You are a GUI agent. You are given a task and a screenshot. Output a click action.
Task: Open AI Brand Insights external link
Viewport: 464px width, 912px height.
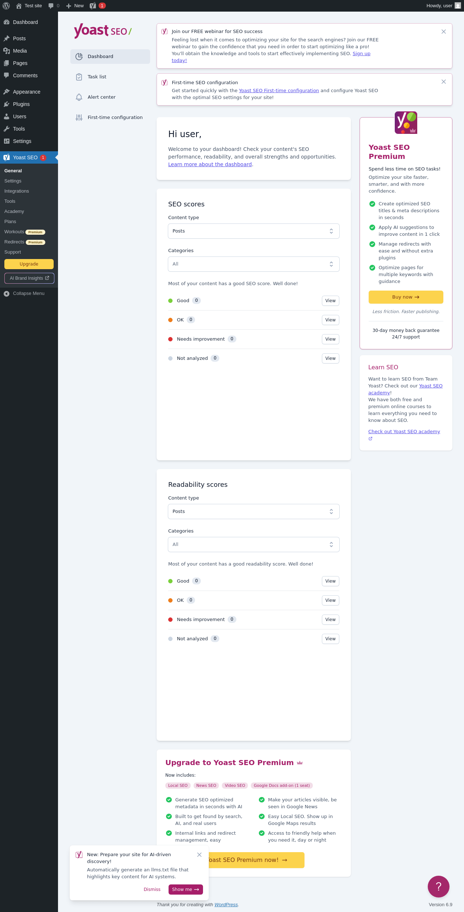coord(29,278)
